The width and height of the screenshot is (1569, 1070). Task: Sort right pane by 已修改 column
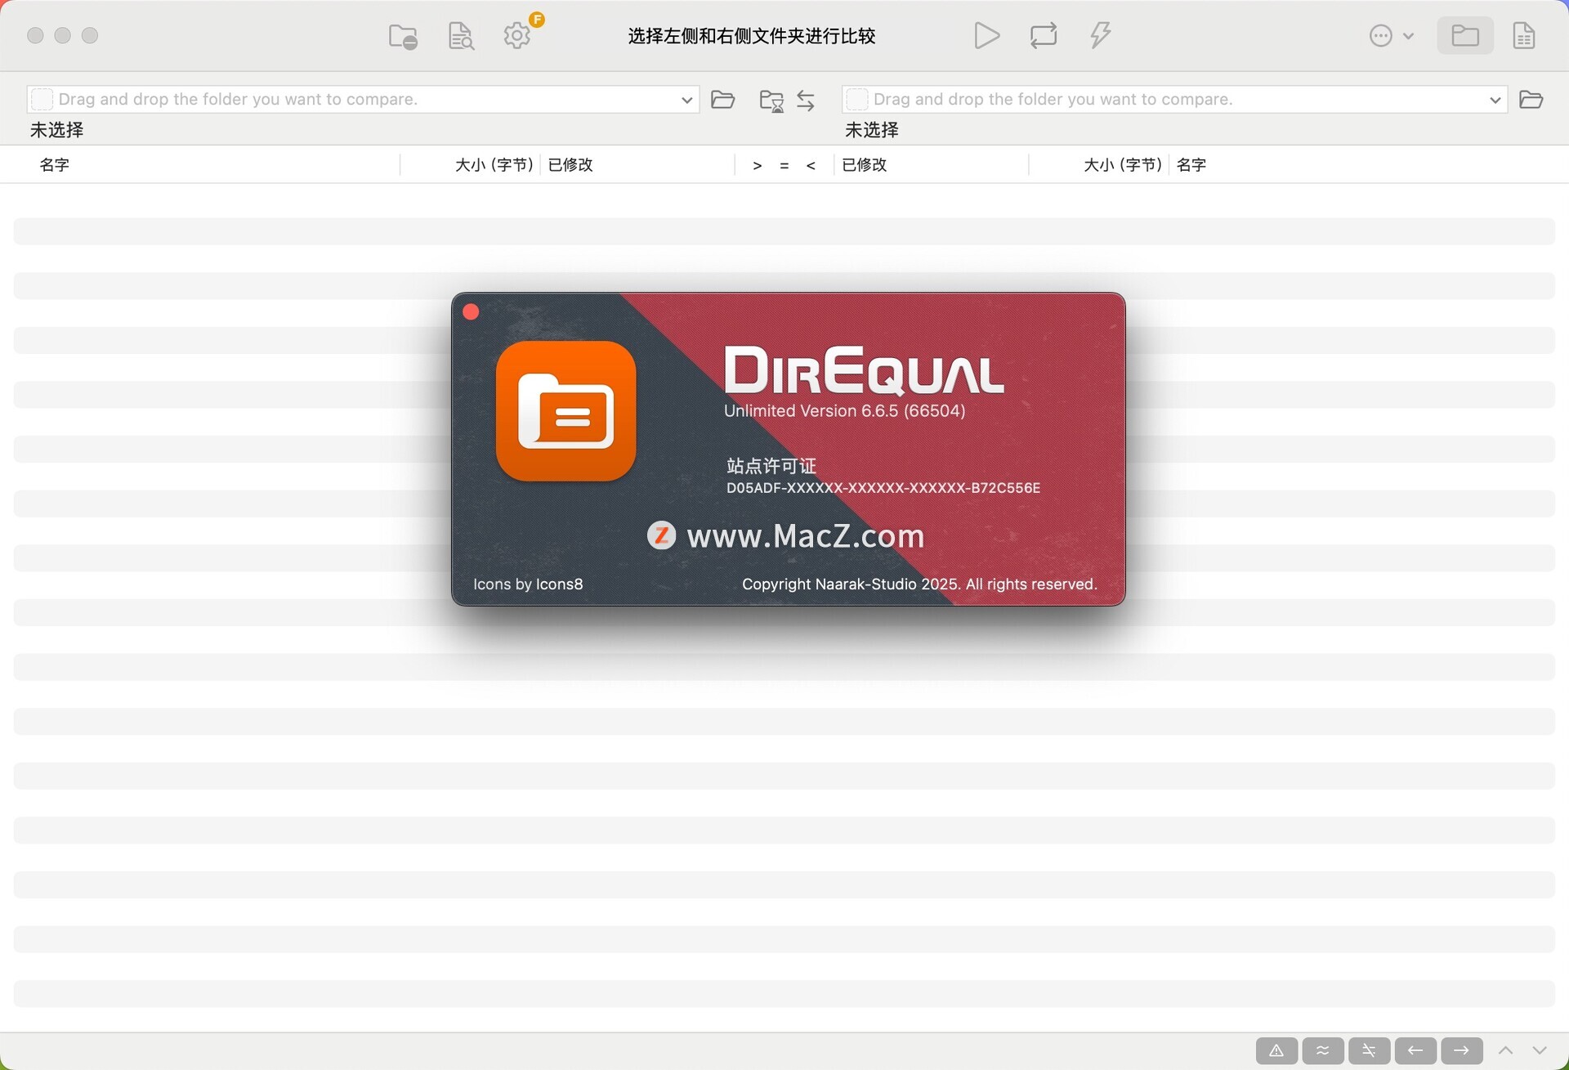(865, 164)
